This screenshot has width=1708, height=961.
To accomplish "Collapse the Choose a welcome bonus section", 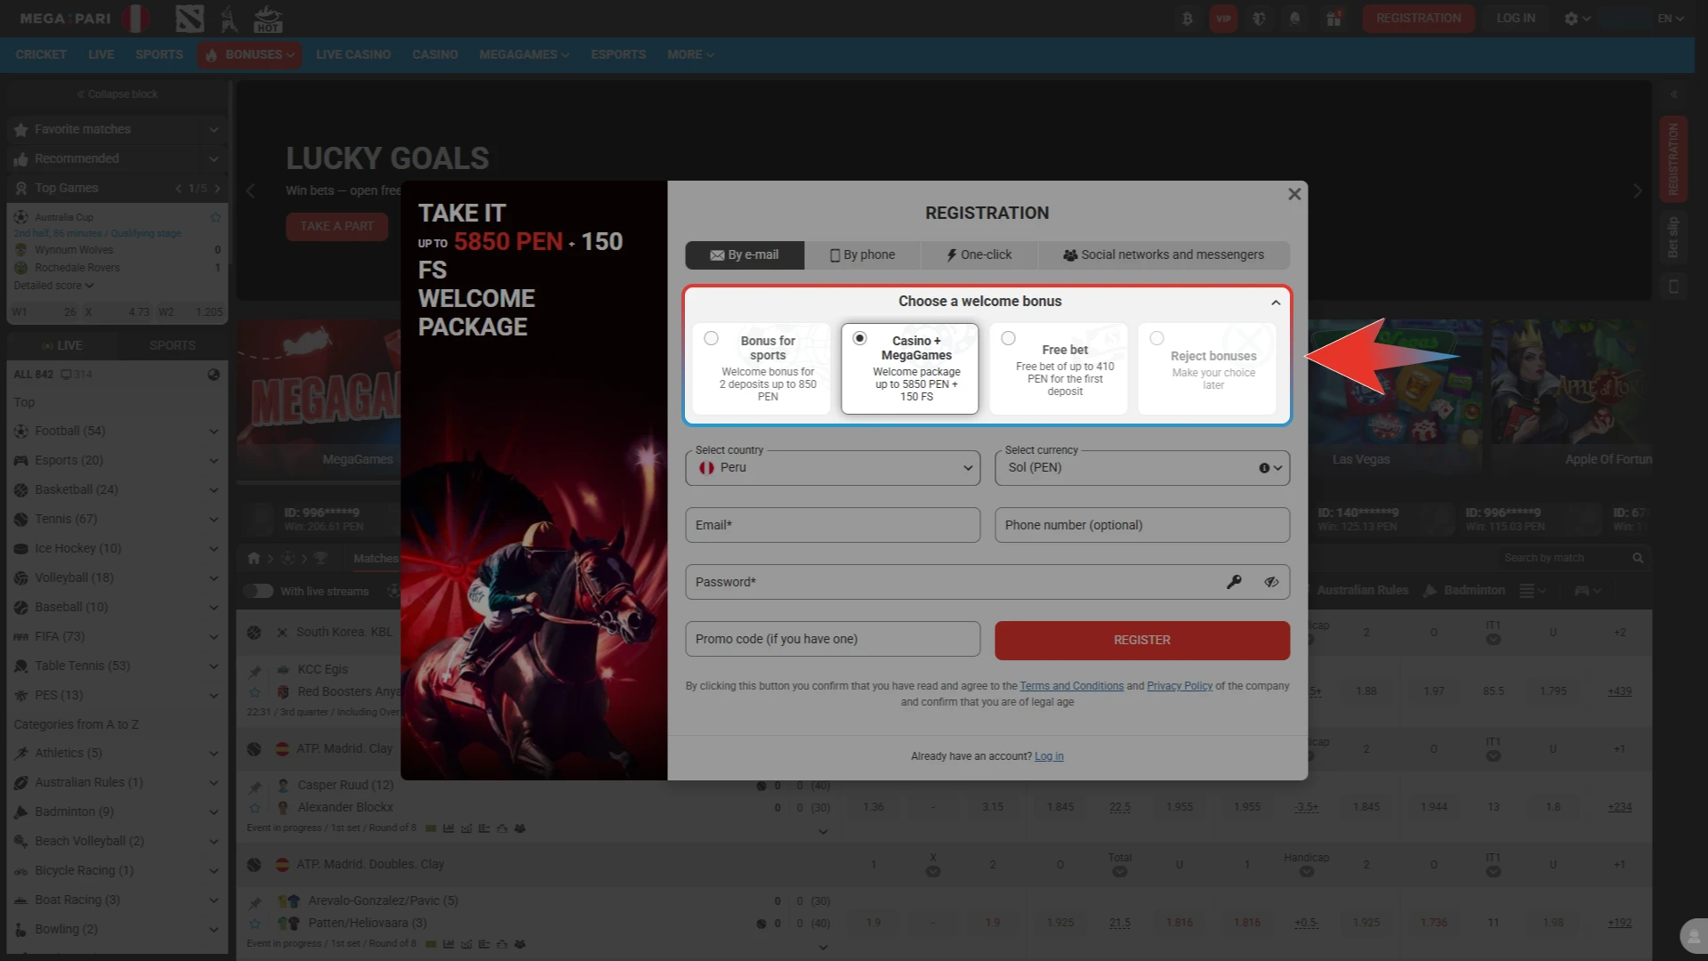I will click(1276, 303).
